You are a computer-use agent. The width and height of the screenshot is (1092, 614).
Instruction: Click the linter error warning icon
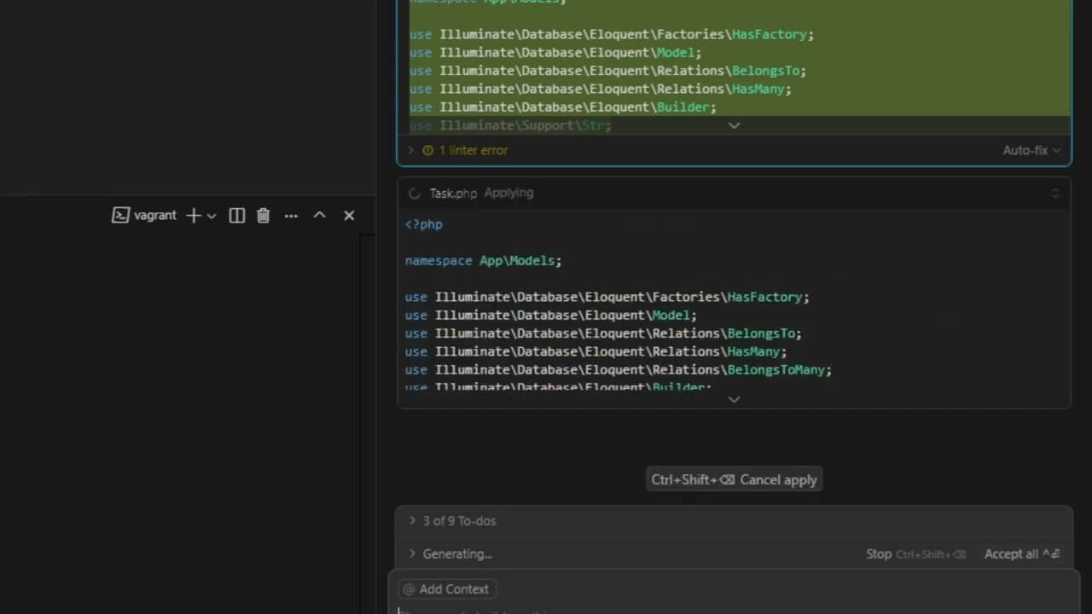[428, 150]
